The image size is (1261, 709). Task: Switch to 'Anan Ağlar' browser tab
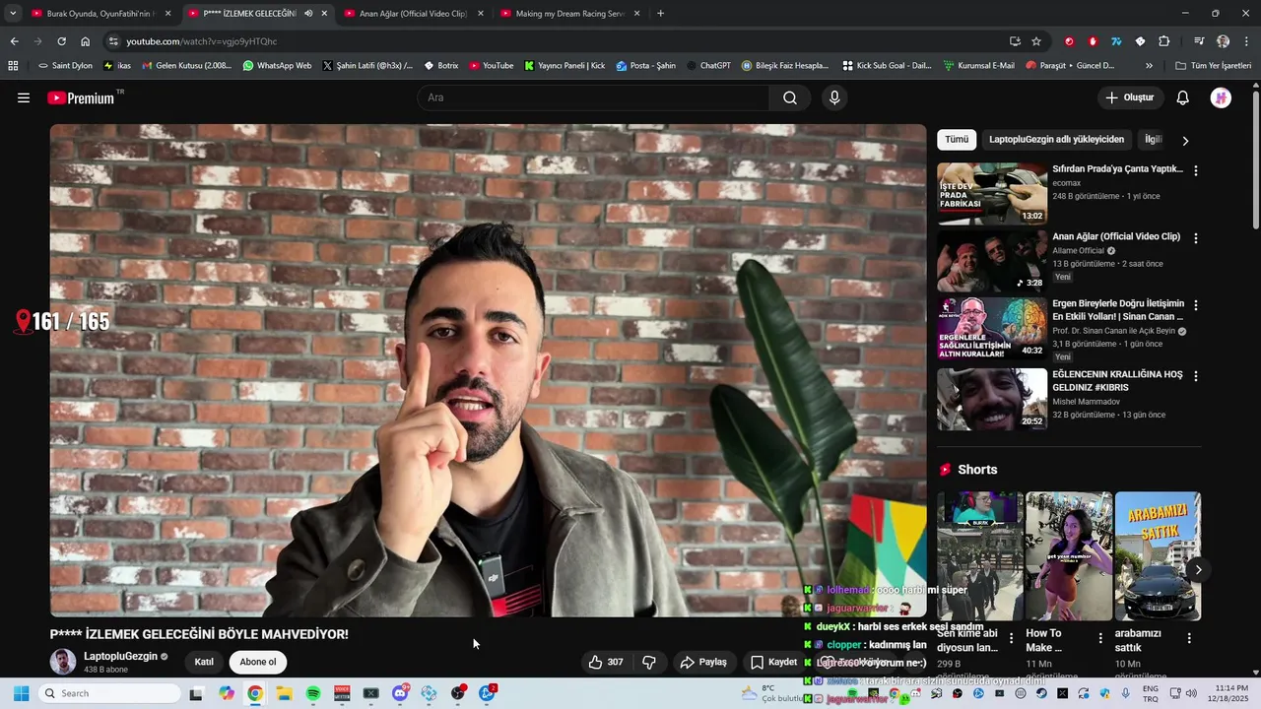pos(414,14)
